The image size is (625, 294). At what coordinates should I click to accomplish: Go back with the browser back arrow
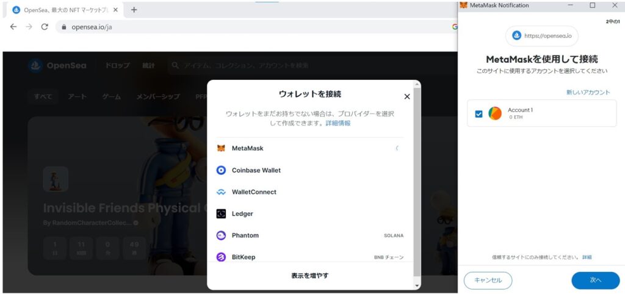tap(13, 27)
